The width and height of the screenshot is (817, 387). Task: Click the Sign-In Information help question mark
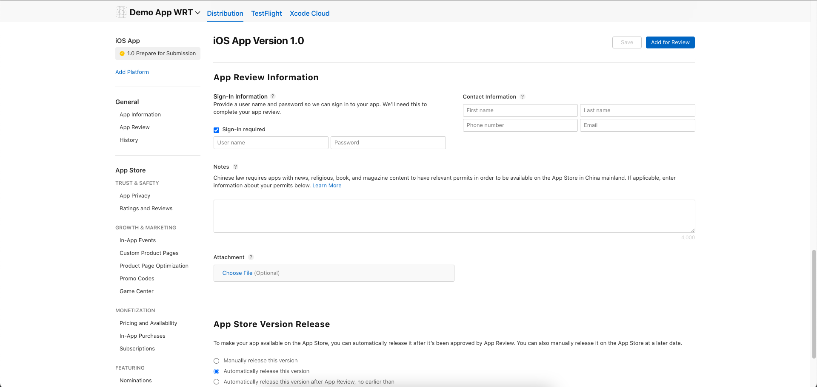273,96
